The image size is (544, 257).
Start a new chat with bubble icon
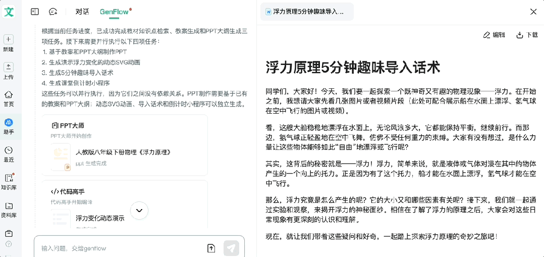pos(53,12)
